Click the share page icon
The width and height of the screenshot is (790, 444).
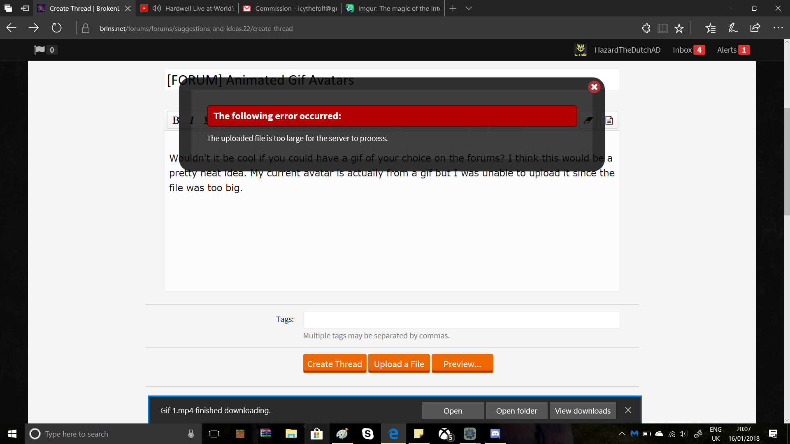pyautogui.click(x=755, y=28)
